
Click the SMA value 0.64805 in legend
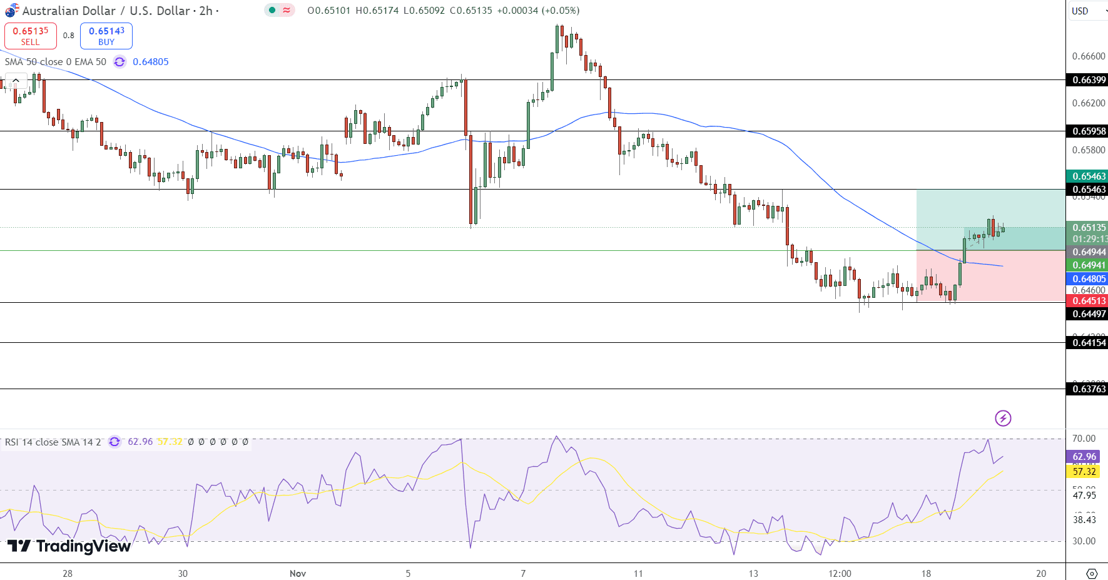pyautogui.click(x=151, y=62)
